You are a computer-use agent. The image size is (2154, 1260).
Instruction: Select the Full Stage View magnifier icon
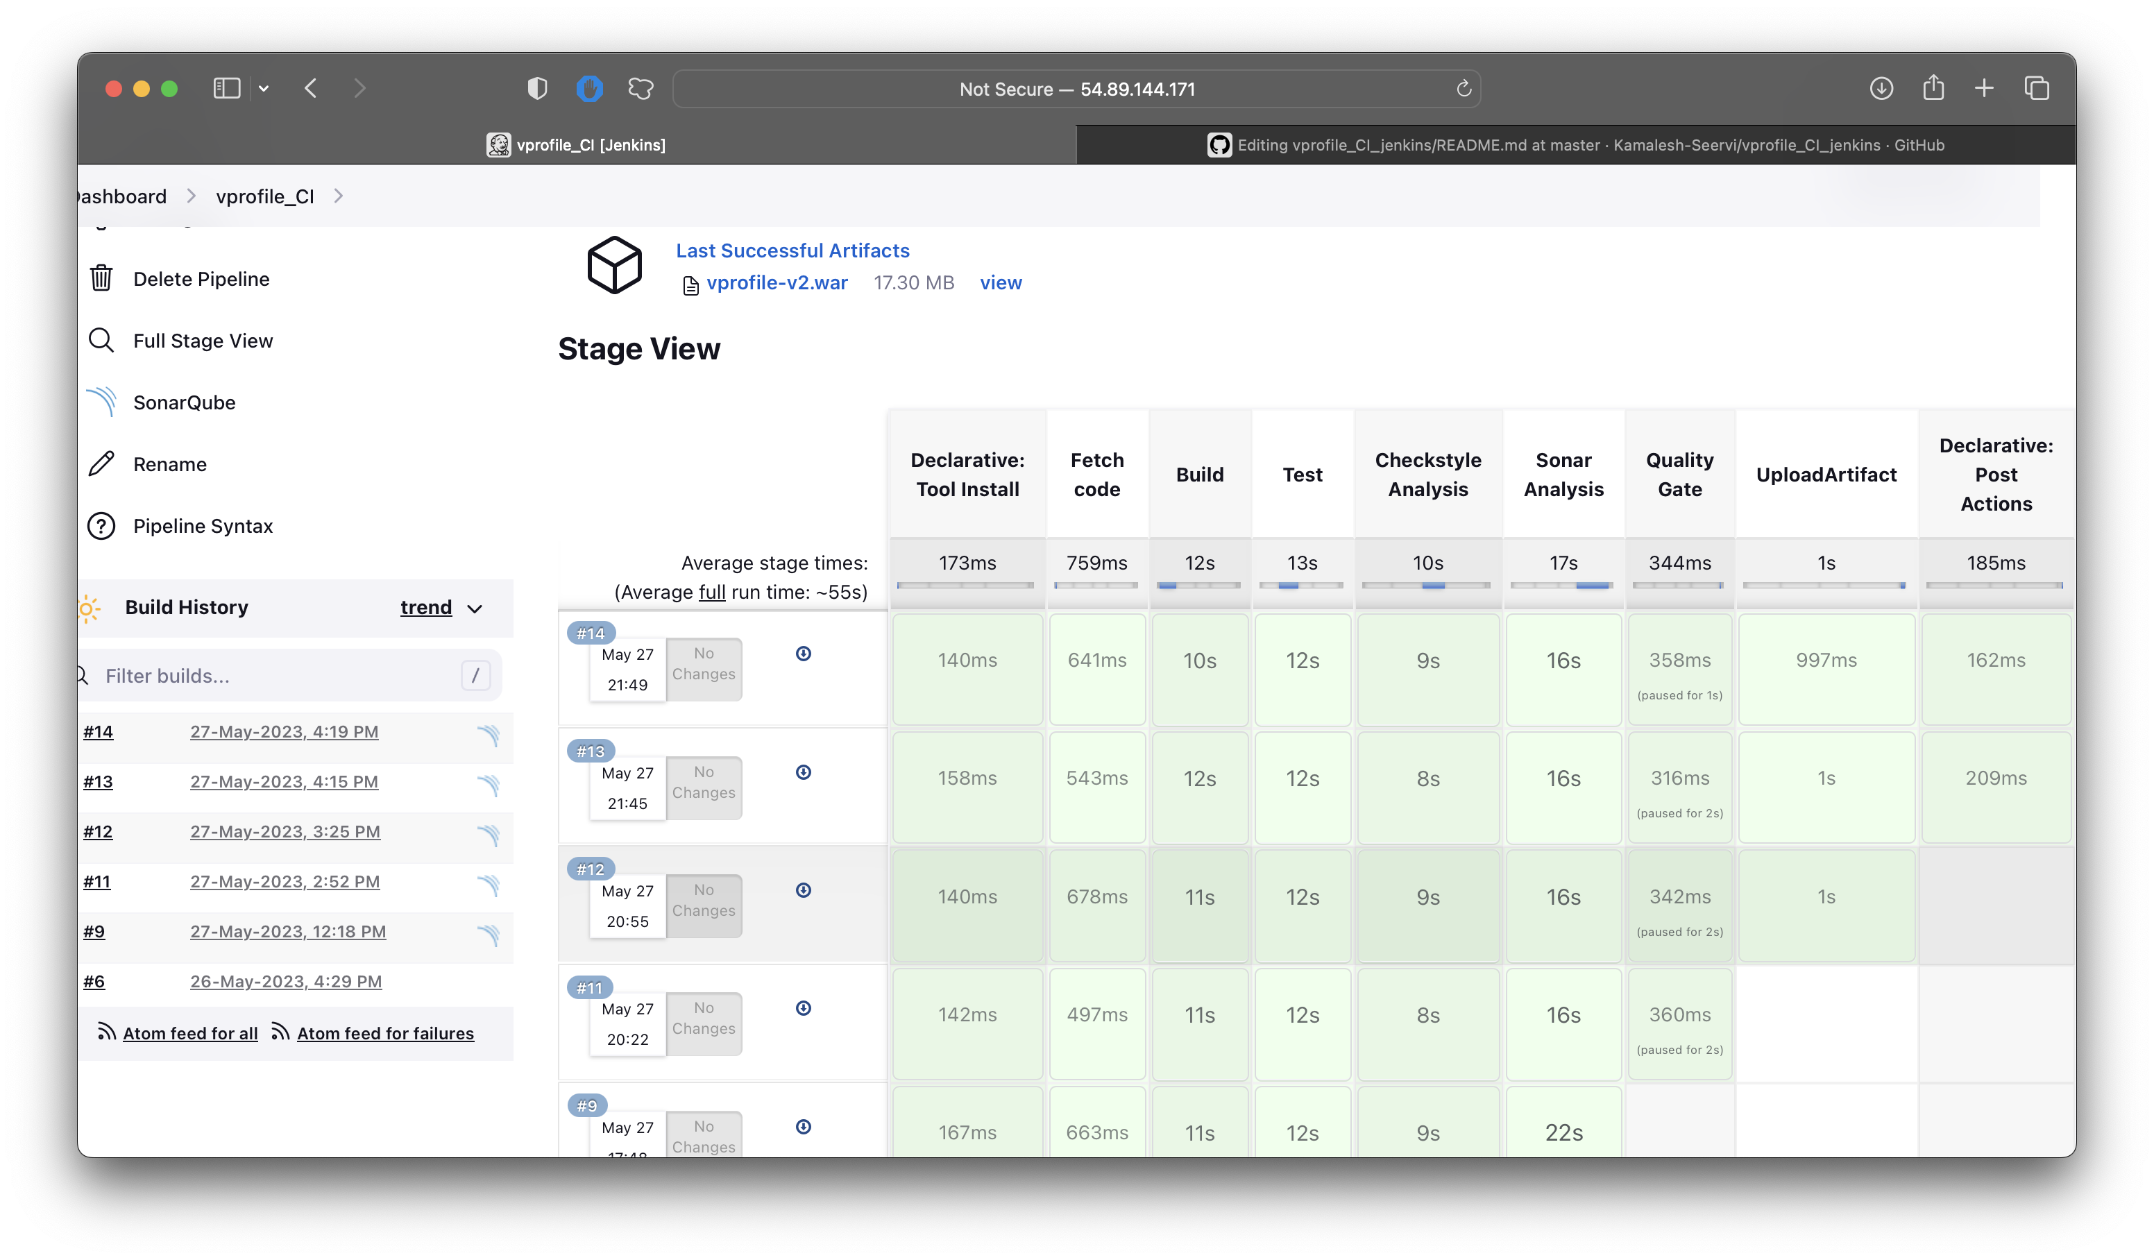point(102,339)
